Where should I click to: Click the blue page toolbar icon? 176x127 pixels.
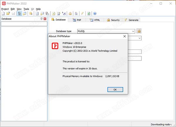tap(37, 13)
